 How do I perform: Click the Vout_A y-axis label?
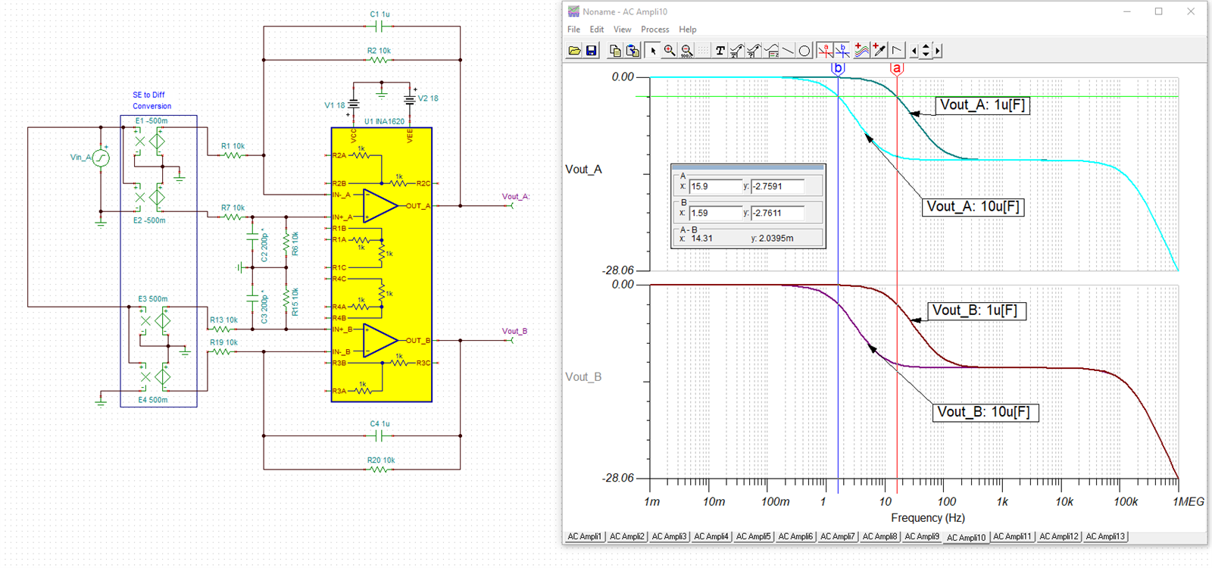point(583,170)
